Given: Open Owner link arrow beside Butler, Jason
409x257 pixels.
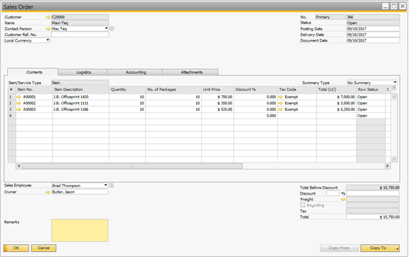Looking at the screenshot, I should pyautogui.click(x=48, y=192).
